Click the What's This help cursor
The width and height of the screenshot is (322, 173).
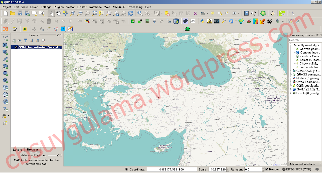coord(253,13)
